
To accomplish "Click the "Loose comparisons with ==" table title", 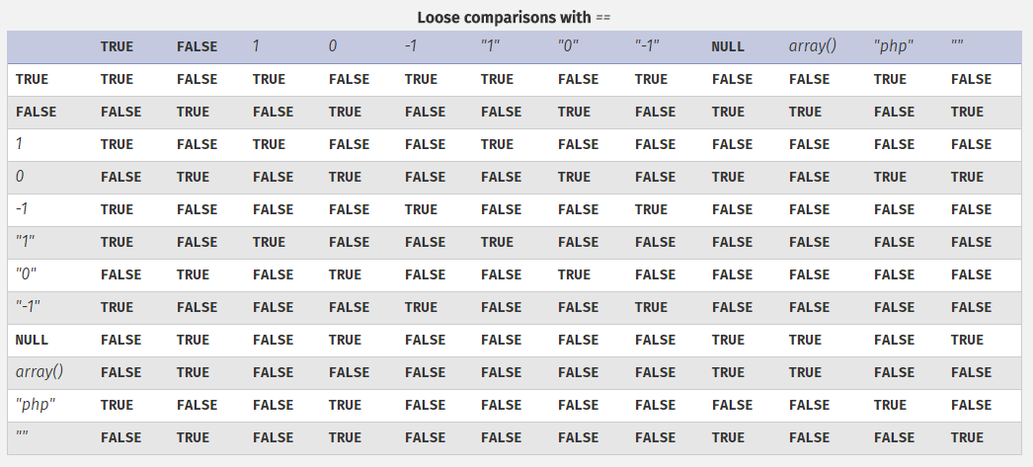I will [516, 18].
